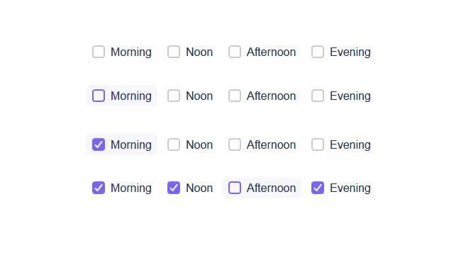The image size is (461, 255).
Task: Check the Afternoon checkbox in the first row
Action: [x=235, y=52]
